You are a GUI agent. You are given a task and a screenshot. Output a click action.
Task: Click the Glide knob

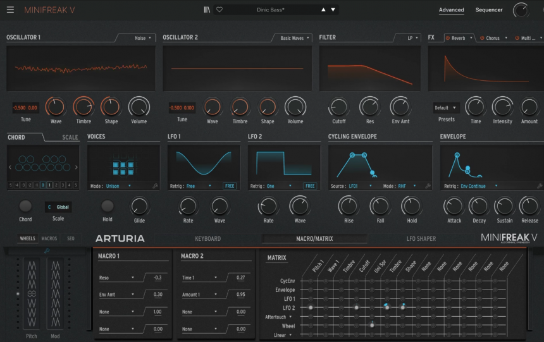click(x=139, y=206)
